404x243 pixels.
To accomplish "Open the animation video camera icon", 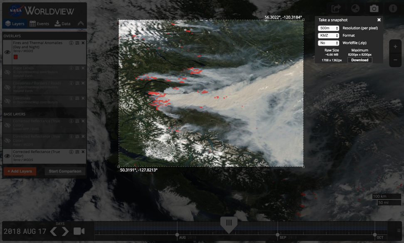I will 79,231.
